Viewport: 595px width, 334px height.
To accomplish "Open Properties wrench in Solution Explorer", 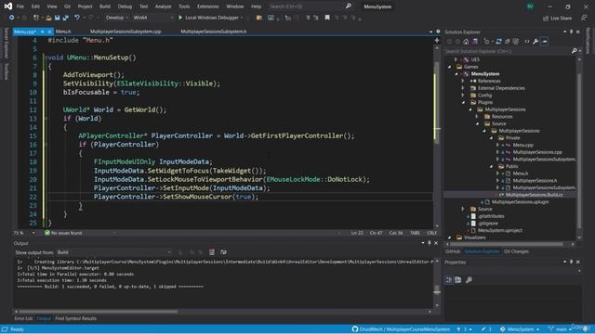I will (x=535, y=42).
